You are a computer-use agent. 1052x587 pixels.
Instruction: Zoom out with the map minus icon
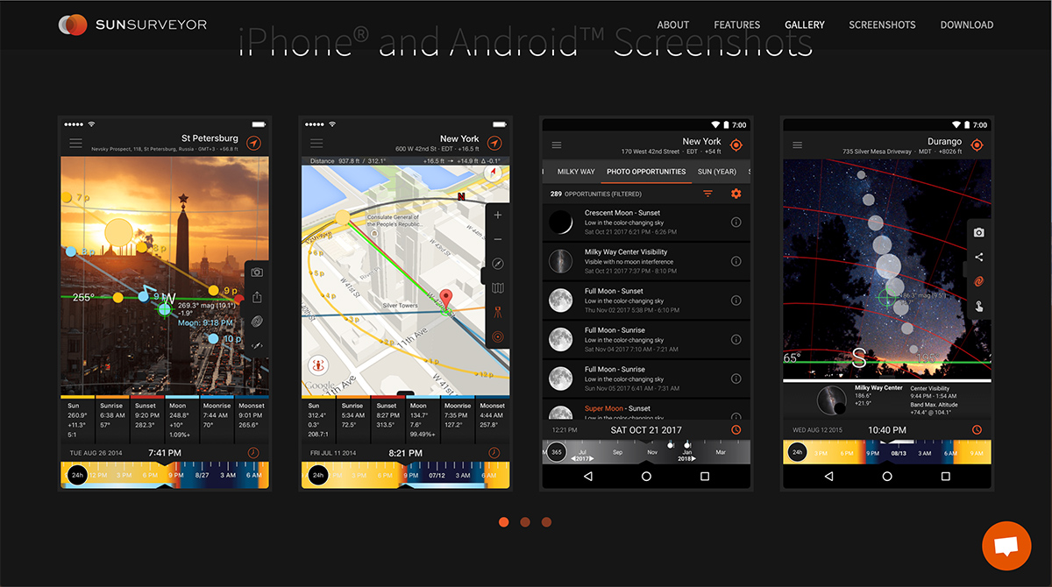(x=498, y=239)
